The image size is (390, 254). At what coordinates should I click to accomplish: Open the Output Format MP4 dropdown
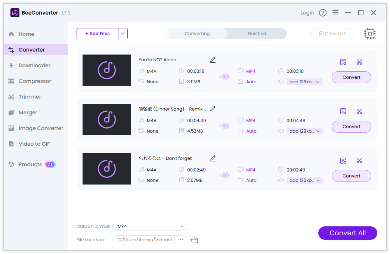point(149,226)
